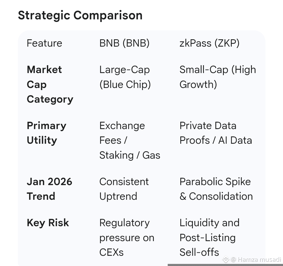Click the "Market Cap Category" row label
283x266 pixels.
(x=50, y=84)
